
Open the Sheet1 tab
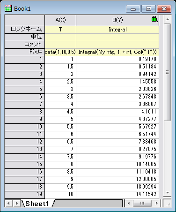tap(37, 204)
